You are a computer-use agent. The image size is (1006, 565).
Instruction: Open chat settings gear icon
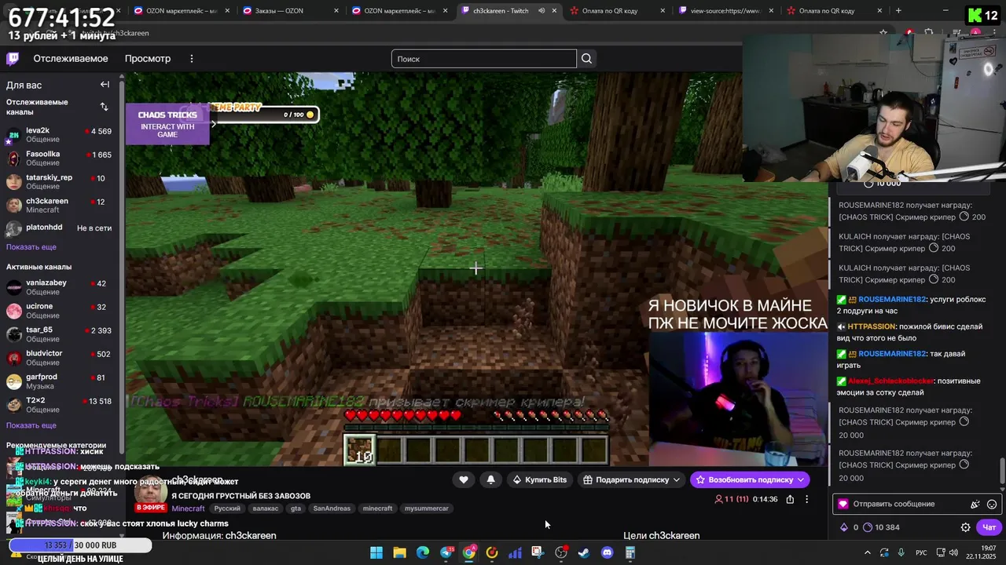[965, 527]
